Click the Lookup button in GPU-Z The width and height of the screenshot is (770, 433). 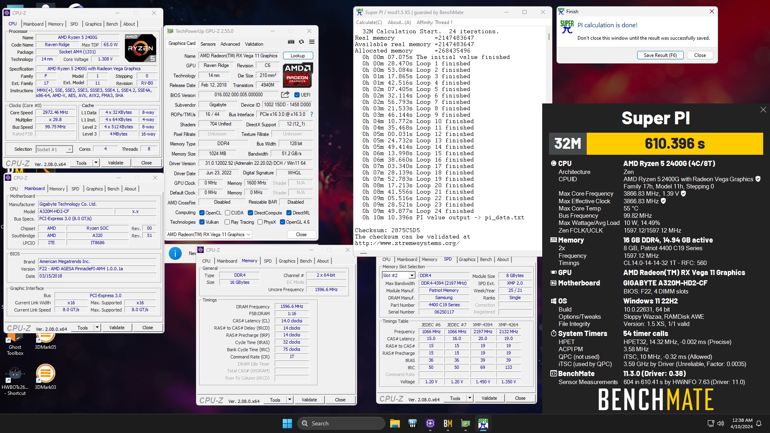[298, 56]
